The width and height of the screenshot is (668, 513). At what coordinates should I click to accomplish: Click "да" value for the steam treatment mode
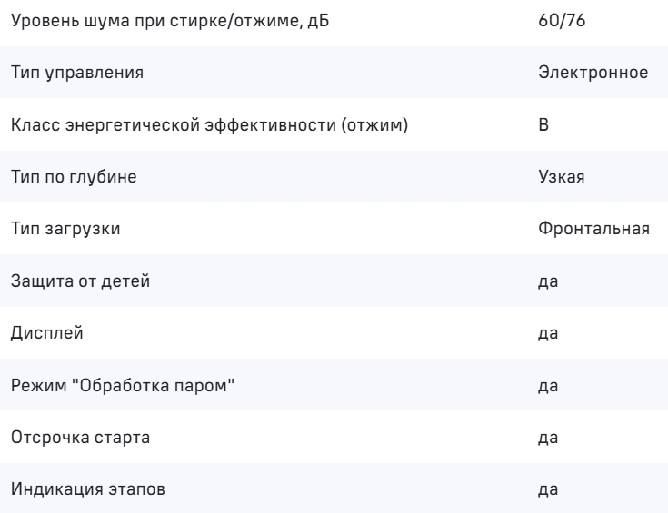coord(548,388)
